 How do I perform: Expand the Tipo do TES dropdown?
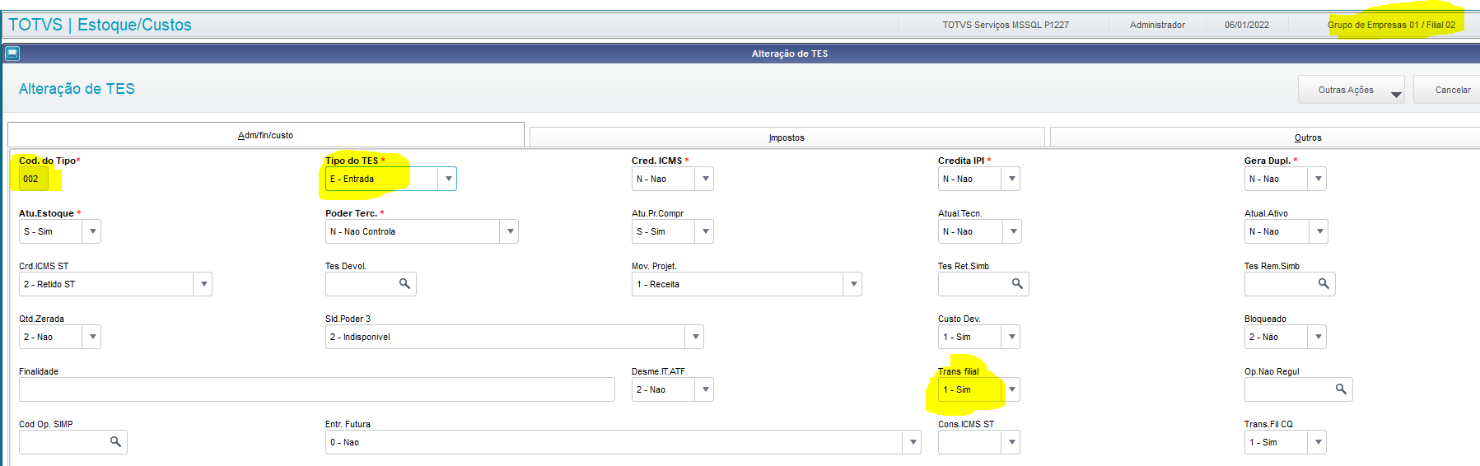447,179
